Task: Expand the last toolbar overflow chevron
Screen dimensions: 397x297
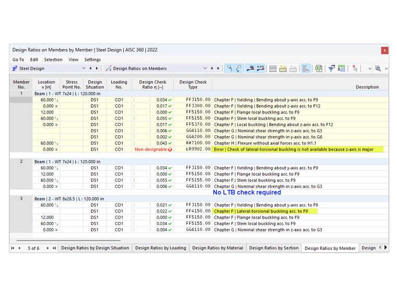Action: click(x=386, y=69)
